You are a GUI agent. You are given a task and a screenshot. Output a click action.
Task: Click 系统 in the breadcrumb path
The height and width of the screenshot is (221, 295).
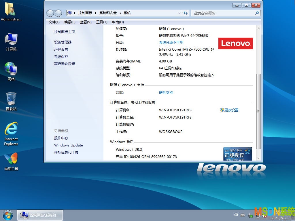(127, 13)
